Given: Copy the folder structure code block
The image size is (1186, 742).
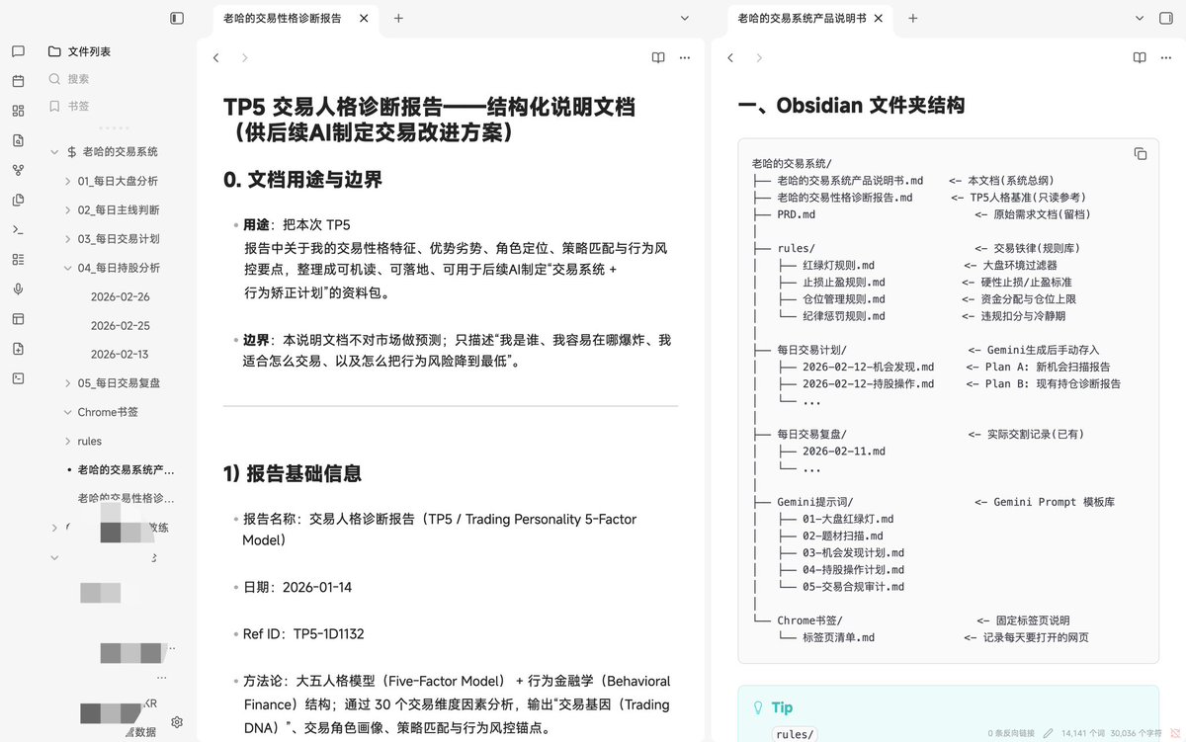Looking at the screenshot, I should click(1140, 153).
